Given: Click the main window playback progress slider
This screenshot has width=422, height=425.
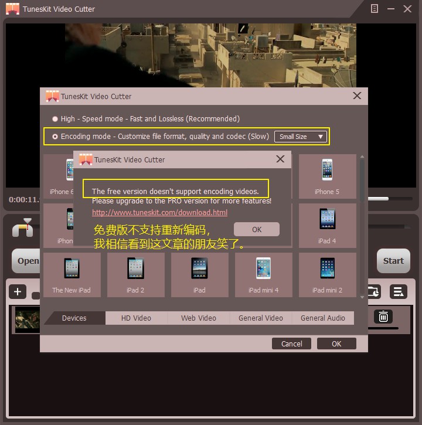Looking at the screenshot, I should (390, 199).
